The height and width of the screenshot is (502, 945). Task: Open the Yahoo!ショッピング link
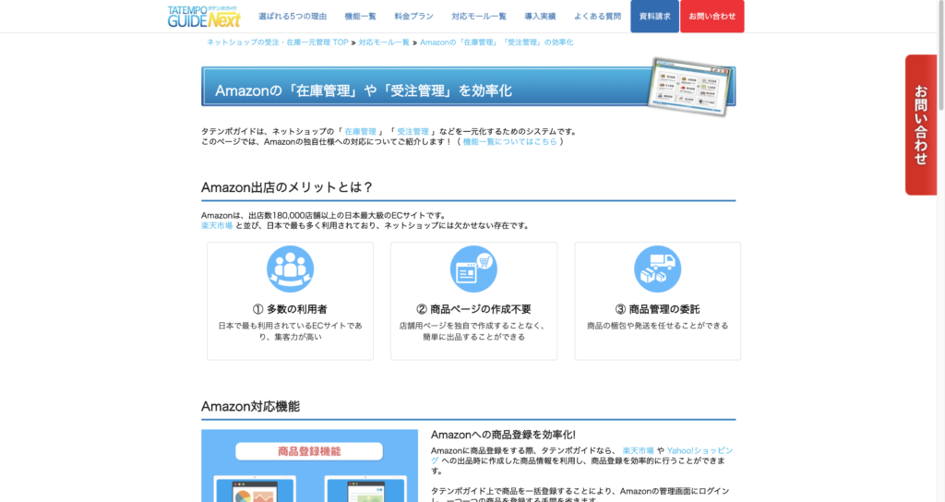click(x=700, y=450)
